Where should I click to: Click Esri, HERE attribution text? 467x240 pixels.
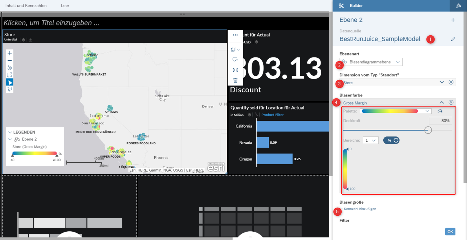pyautogui.click(x=166, y=170)
